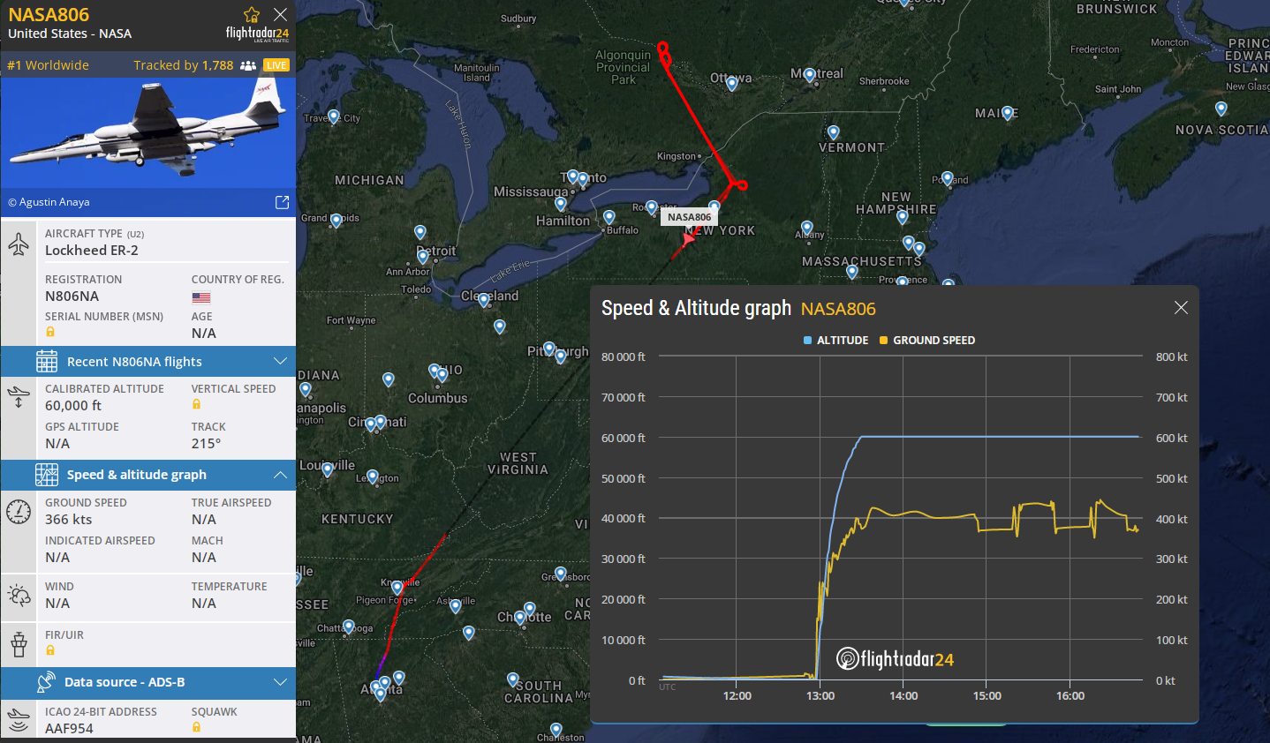Click the 60,000 ft calibrated altitude value
Screen dimensions: 1270x743
73,406
